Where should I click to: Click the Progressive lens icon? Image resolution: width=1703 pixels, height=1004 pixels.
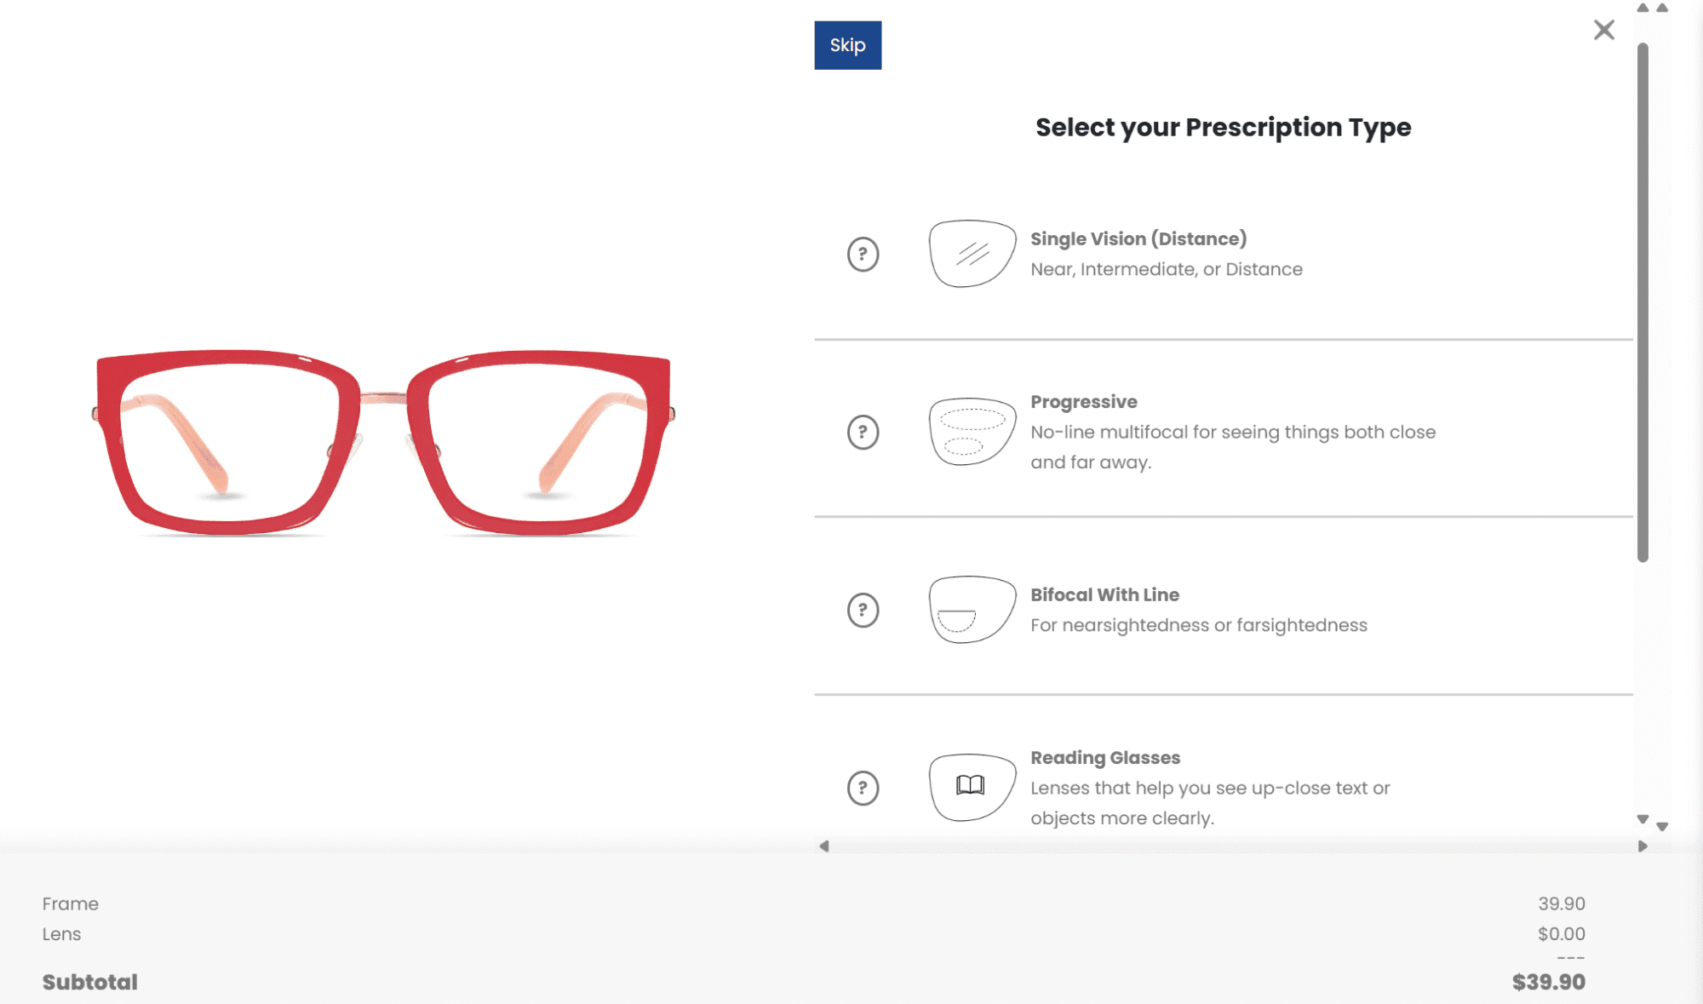[972, 432]
